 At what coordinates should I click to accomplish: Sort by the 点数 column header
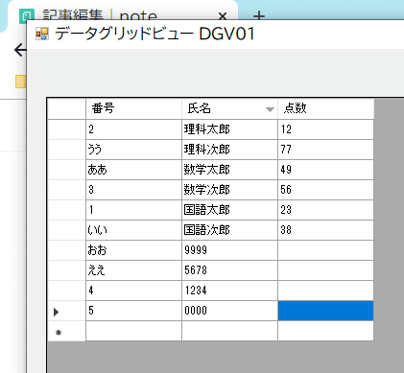325,109
